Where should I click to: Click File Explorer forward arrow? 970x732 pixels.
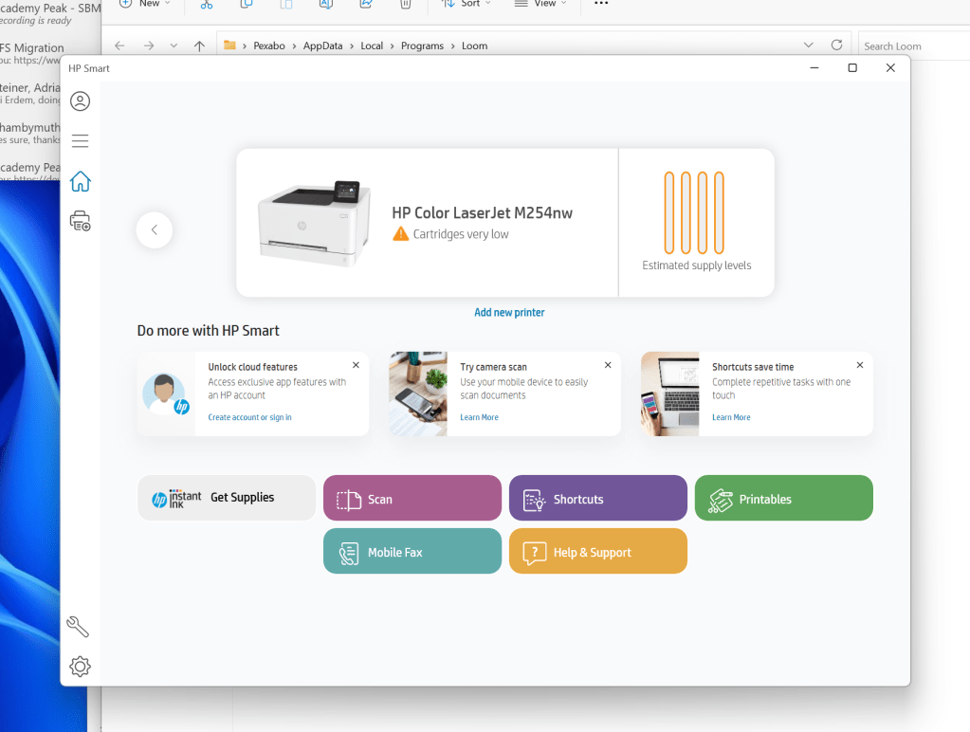(x=149, y=46)
